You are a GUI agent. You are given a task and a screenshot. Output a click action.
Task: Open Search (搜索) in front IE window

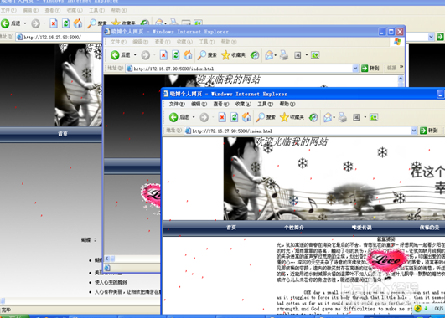pyautogui.click(x=266, y=117)
